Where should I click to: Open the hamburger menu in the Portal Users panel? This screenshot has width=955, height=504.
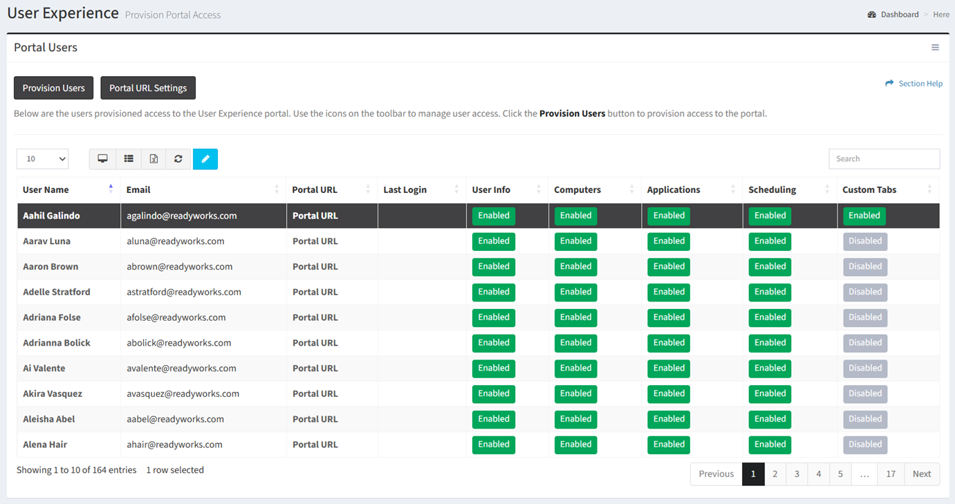point(935,48)
